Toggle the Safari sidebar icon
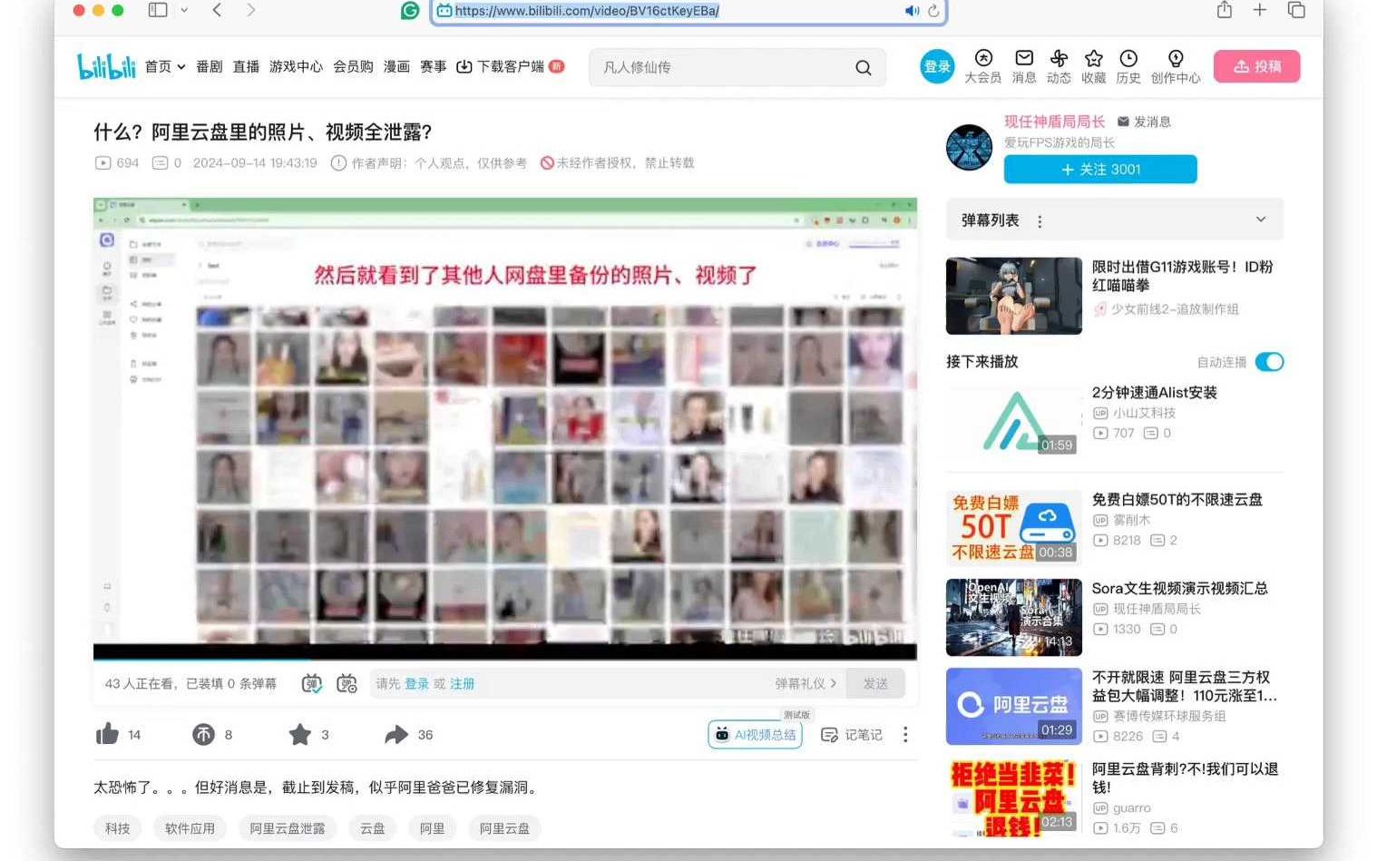1377x861 pixels. point(158,10)
